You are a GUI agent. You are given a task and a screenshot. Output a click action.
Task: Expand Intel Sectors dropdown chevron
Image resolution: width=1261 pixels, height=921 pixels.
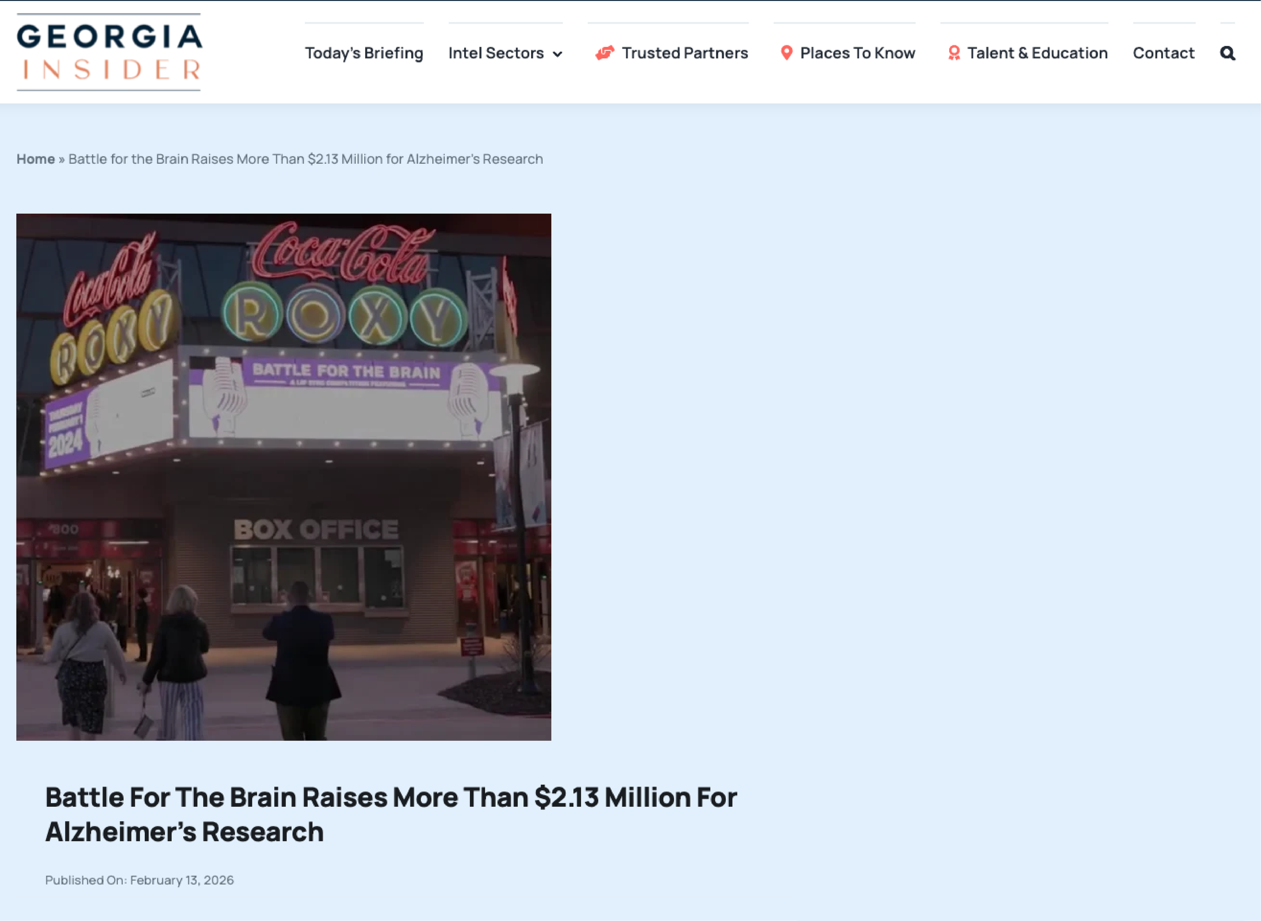(557, 54)
